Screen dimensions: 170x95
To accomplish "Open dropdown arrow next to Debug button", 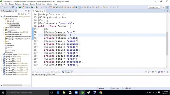I will click(29, 7).
